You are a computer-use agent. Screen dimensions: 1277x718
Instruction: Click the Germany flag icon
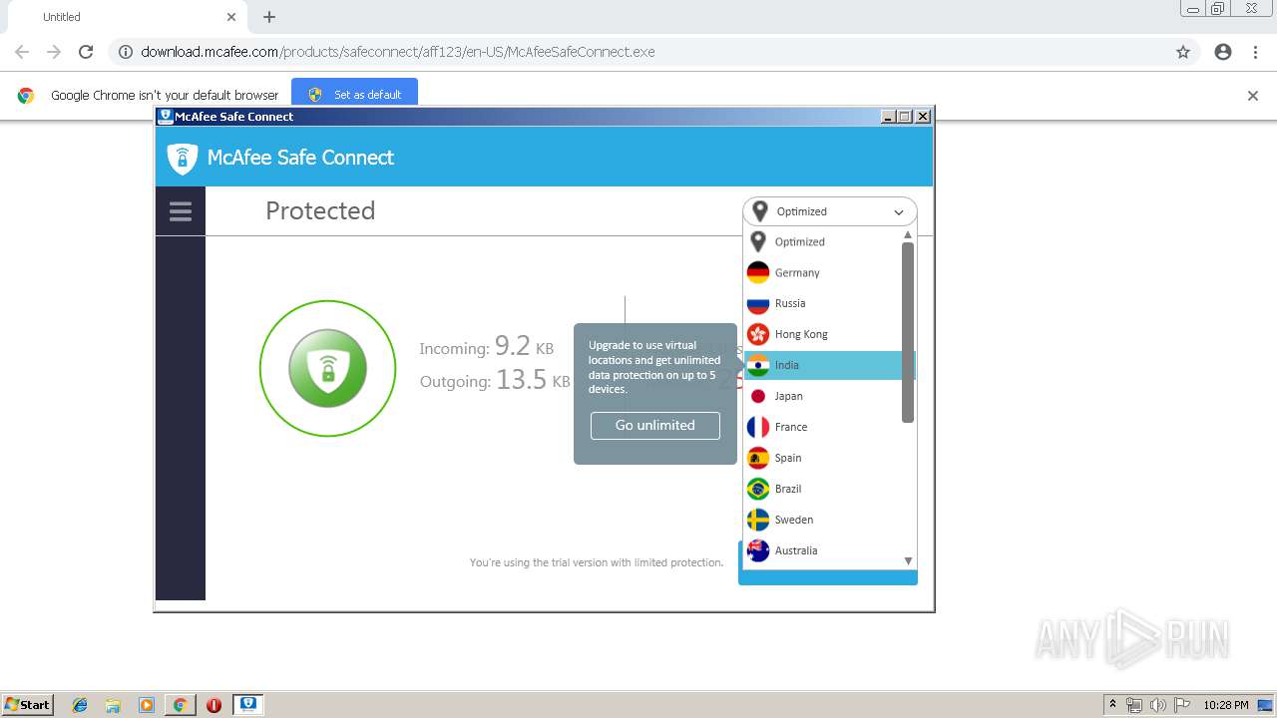758,272
